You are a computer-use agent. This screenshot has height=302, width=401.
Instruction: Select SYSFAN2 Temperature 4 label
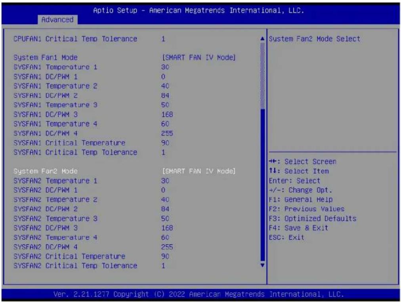tap(55, 237)
